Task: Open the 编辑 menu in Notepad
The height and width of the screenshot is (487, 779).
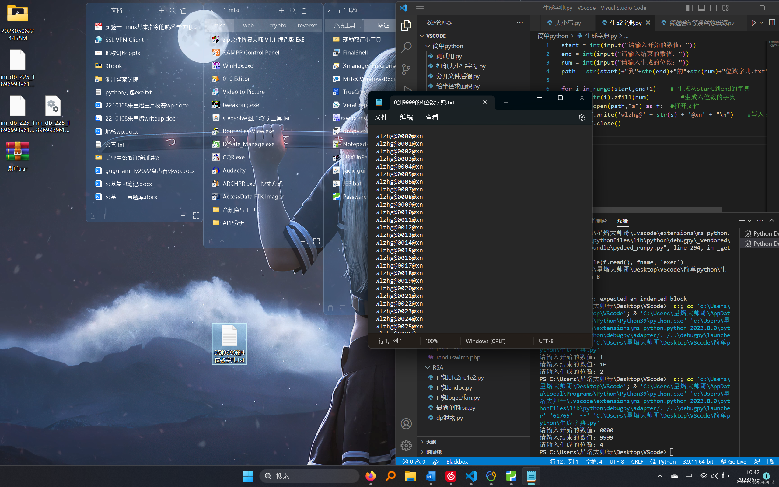Action: pyautogui.click(x=406, y=117)
